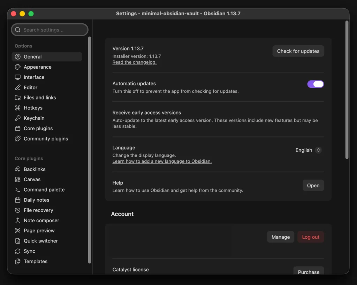Click the Sync arrows icon
The width and height of the screenshot is (357, 285).
[17, 251]
